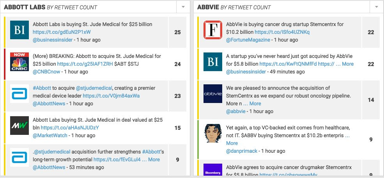The image size is (384, 178).
Task: Open the @MarketWatch handle link
Action: [50, 135]
